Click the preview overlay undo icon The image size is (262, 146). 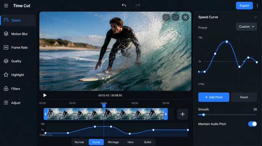[166, 17]
